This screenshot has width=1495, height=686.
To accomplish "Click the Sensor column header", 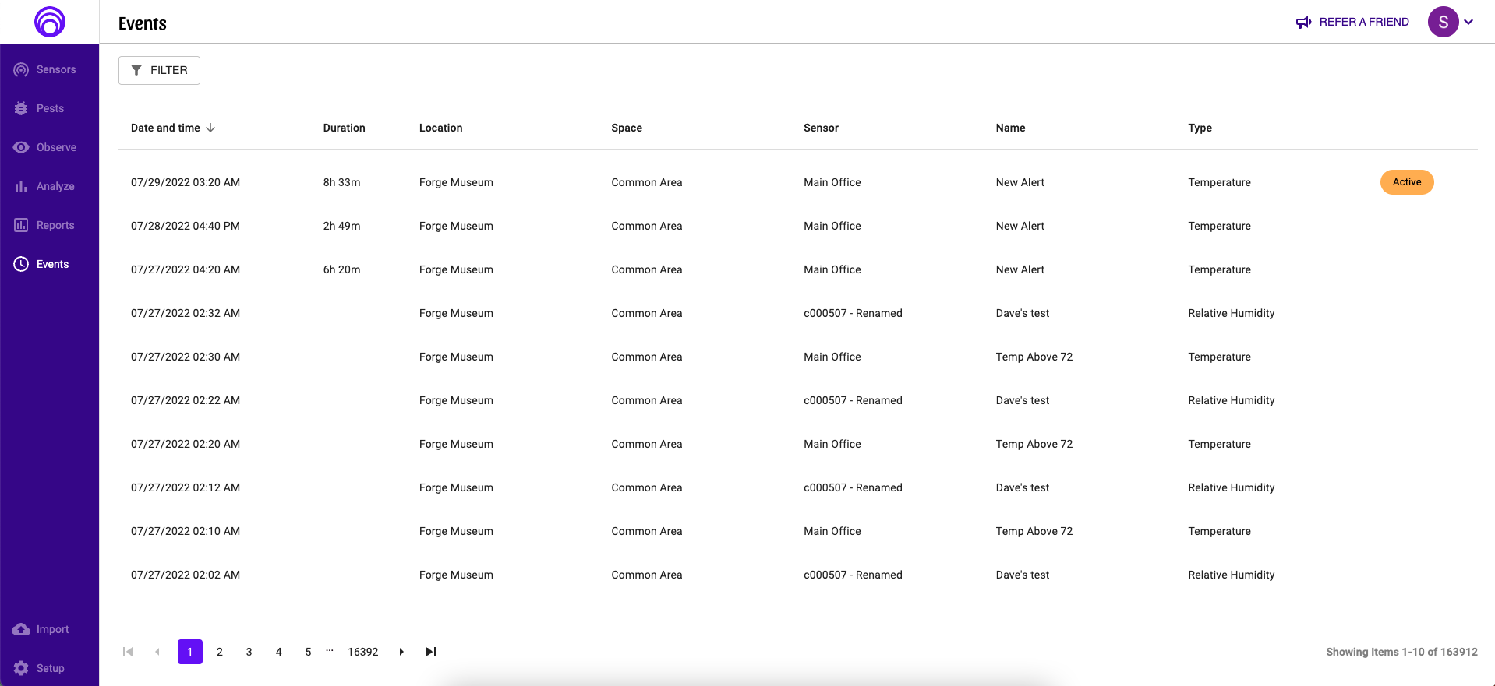I will (821, 128).
